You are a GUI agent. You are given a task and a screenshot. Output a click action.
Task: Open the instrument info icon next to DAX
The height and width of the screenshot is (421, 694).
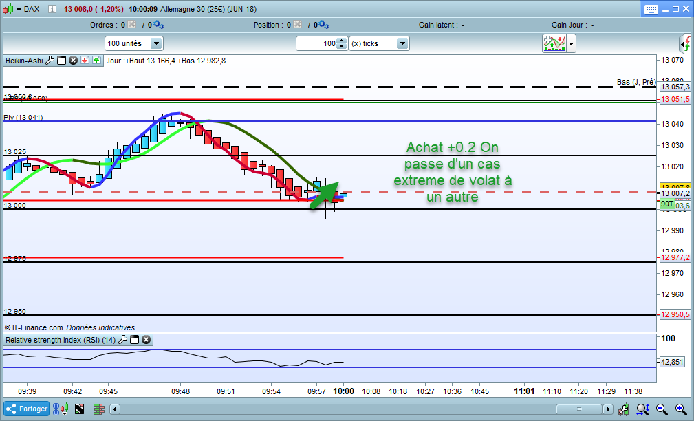pyautogui.click(x=52, y=9)
